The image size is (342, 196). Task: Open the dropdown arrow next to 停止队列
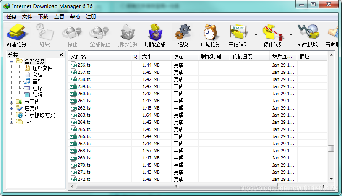click(291, 35)
